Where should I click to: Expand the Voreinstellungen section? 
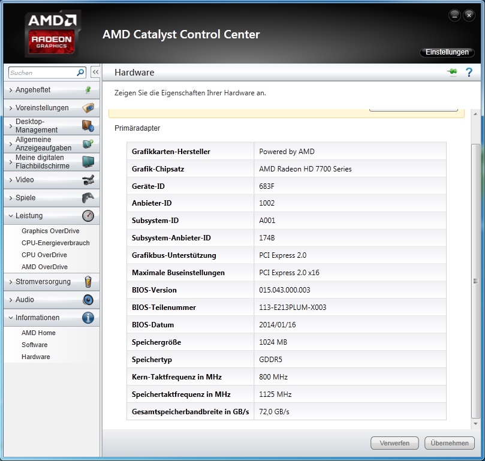pyautogui.click(x=41, y=108)
